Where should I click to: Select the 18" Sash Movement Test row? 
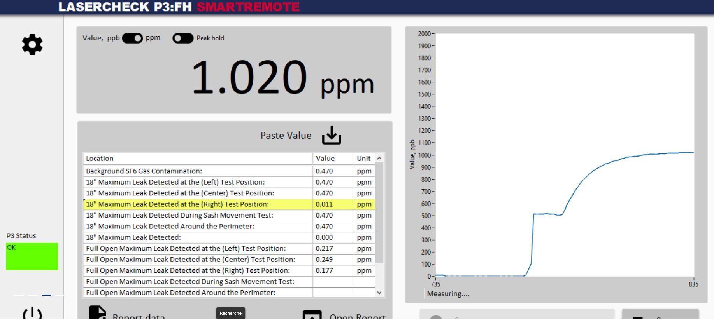click(198, 215)
